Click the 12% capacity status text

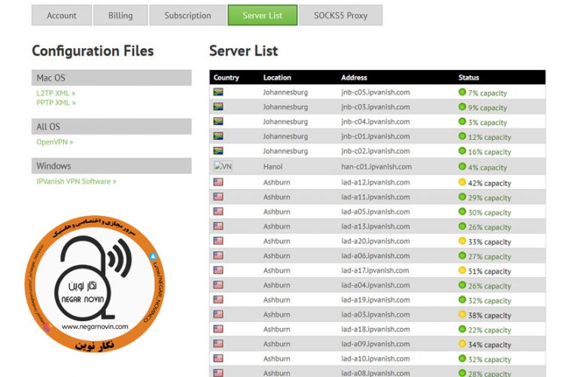tap(489, 137)
